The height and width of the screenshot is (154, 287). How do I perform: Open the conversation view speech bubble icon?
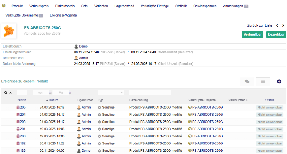[247, 81]
